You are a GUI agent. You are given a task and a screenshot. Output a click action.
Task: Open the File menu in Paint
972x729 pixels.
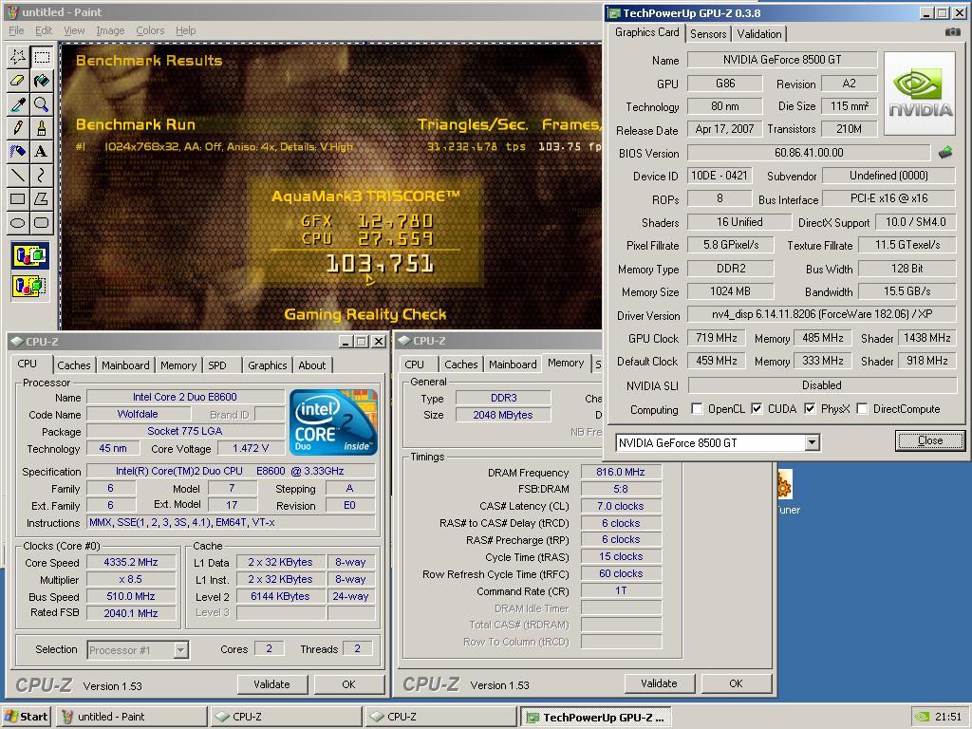click(16, 30)
